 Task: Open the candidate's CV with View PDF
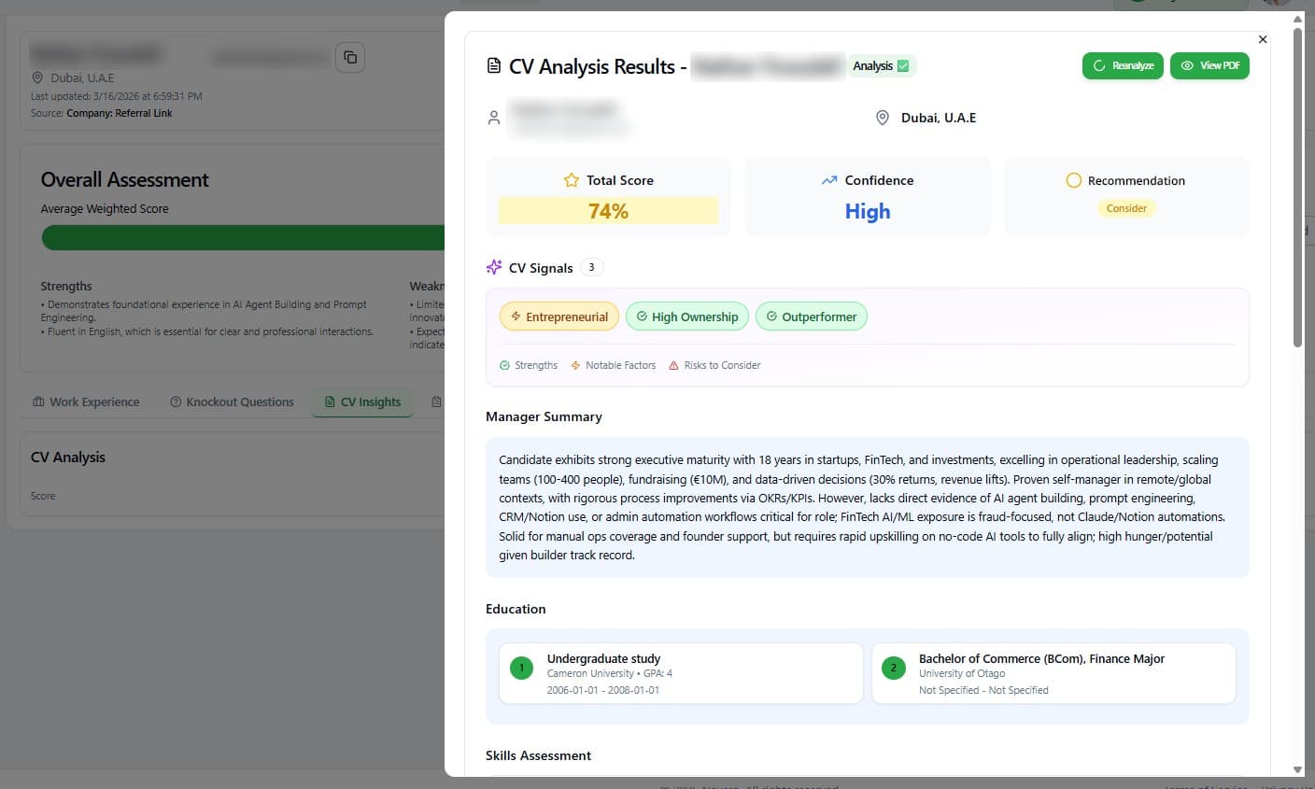[1209, 65]
